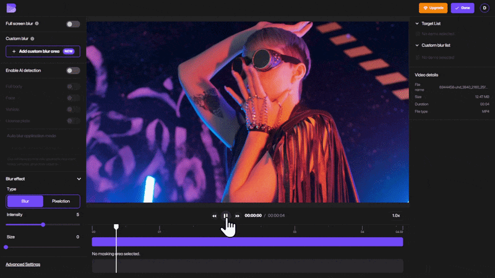Click Add custom blur area button
This screenshot has width=495, height=278.
[x=43, y=51]
